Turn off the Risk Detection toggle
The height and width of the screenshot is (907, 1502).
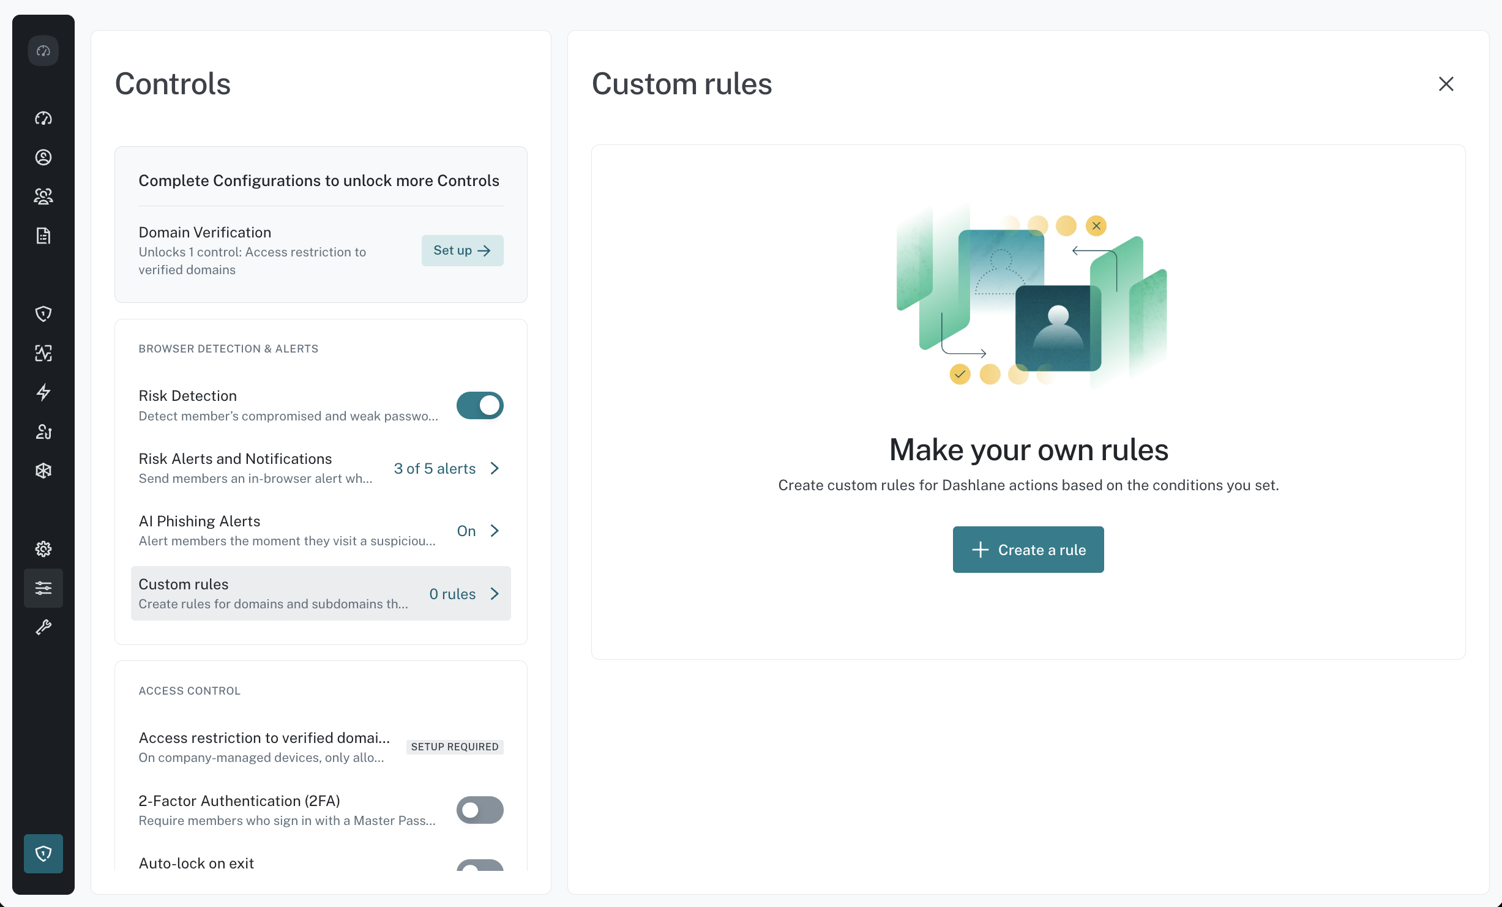[x=480, y=405]
